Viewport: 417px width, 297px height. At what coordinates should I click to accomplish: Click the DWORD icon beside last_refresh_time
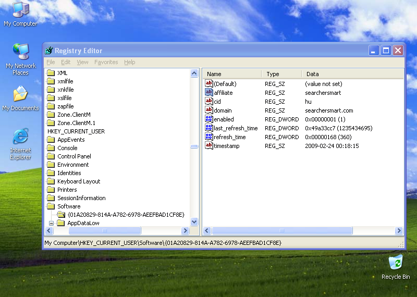(209, 128)
